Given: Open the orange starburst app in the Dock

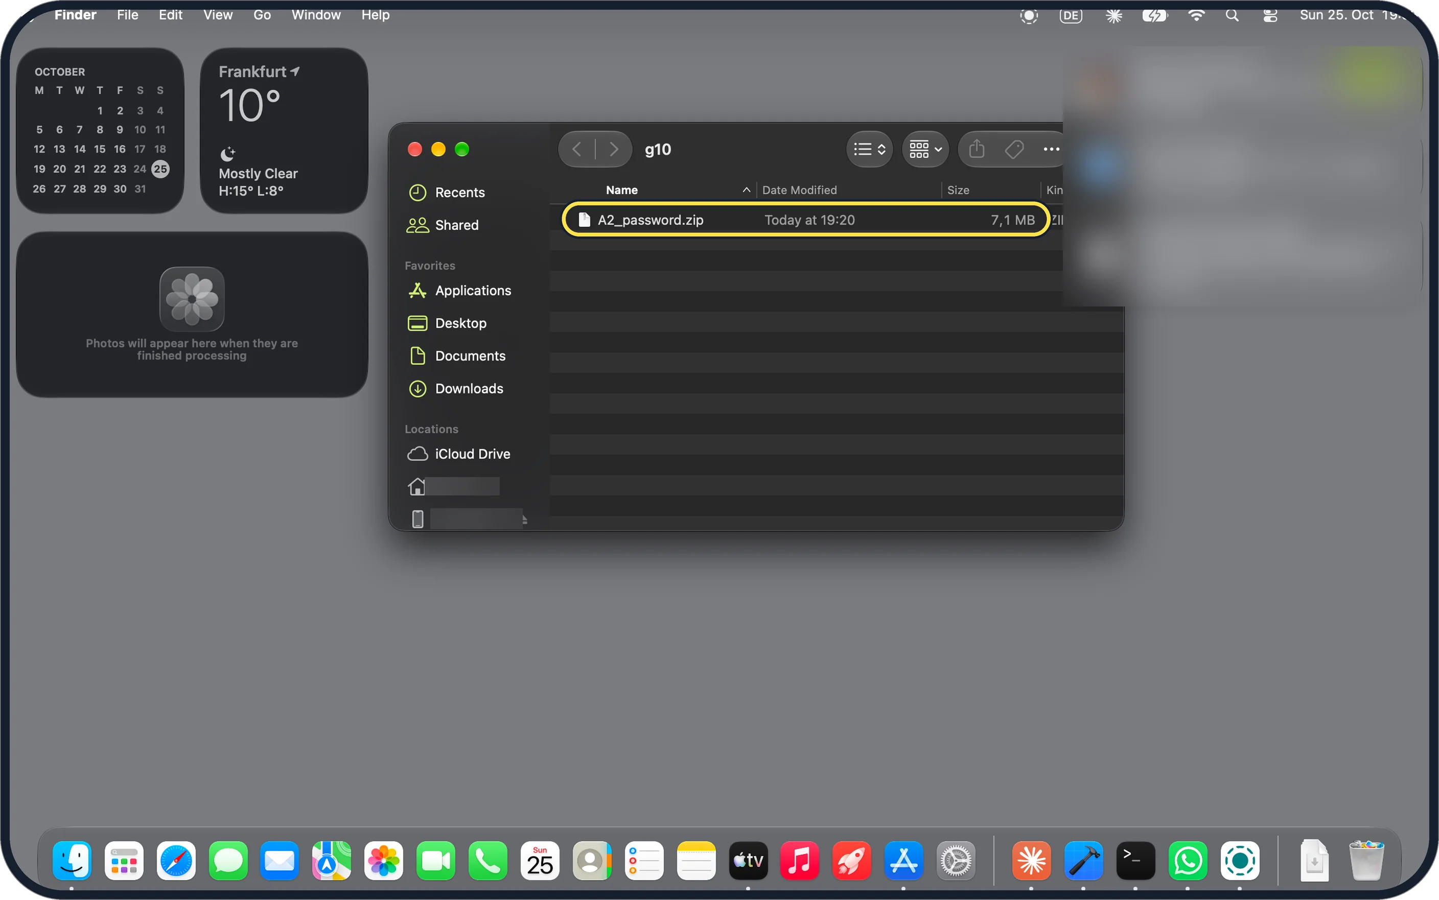Looking at the screenshot, I should (1032, 860).
